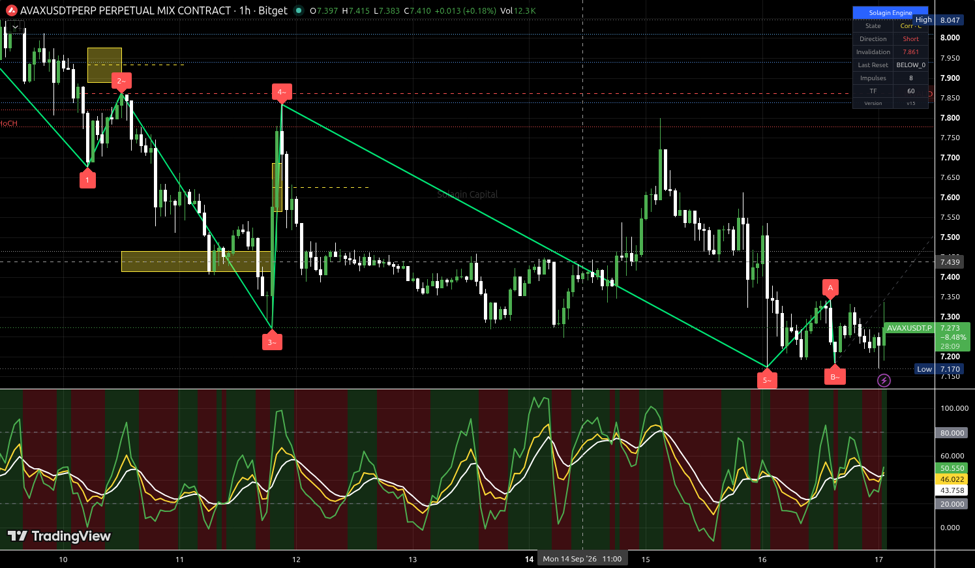The width and height of the screenshot is (975, 568).
Task: Select wave label 1 marker
Action: click(87, 179)
